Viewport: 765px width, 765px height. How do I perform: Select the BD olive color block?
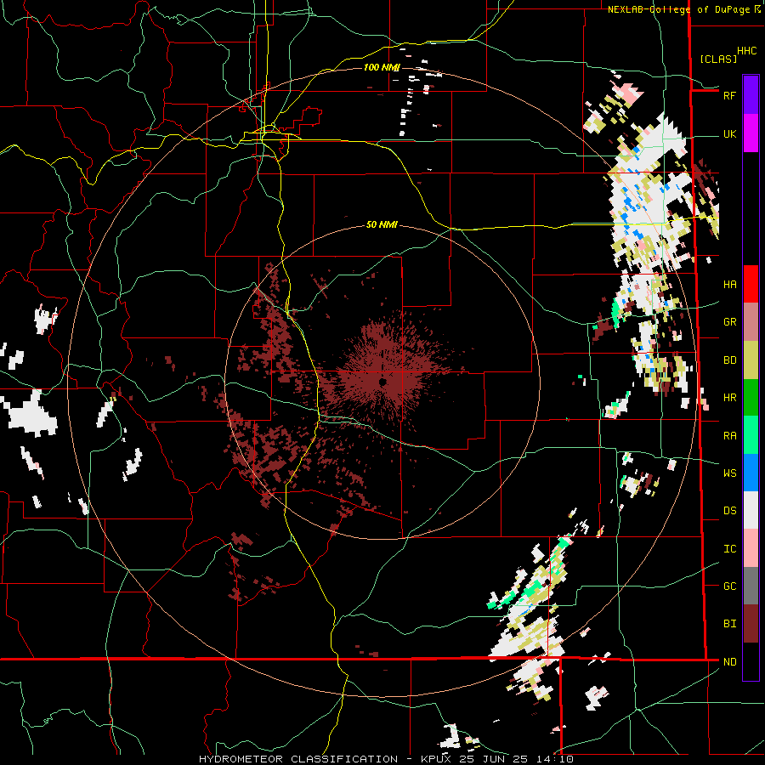751,360
